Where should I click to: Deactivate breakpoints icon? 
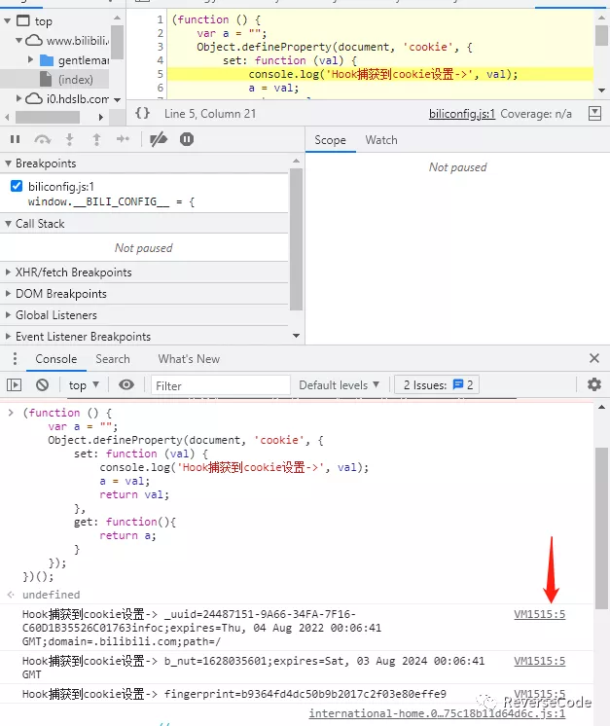click(159, 139)
